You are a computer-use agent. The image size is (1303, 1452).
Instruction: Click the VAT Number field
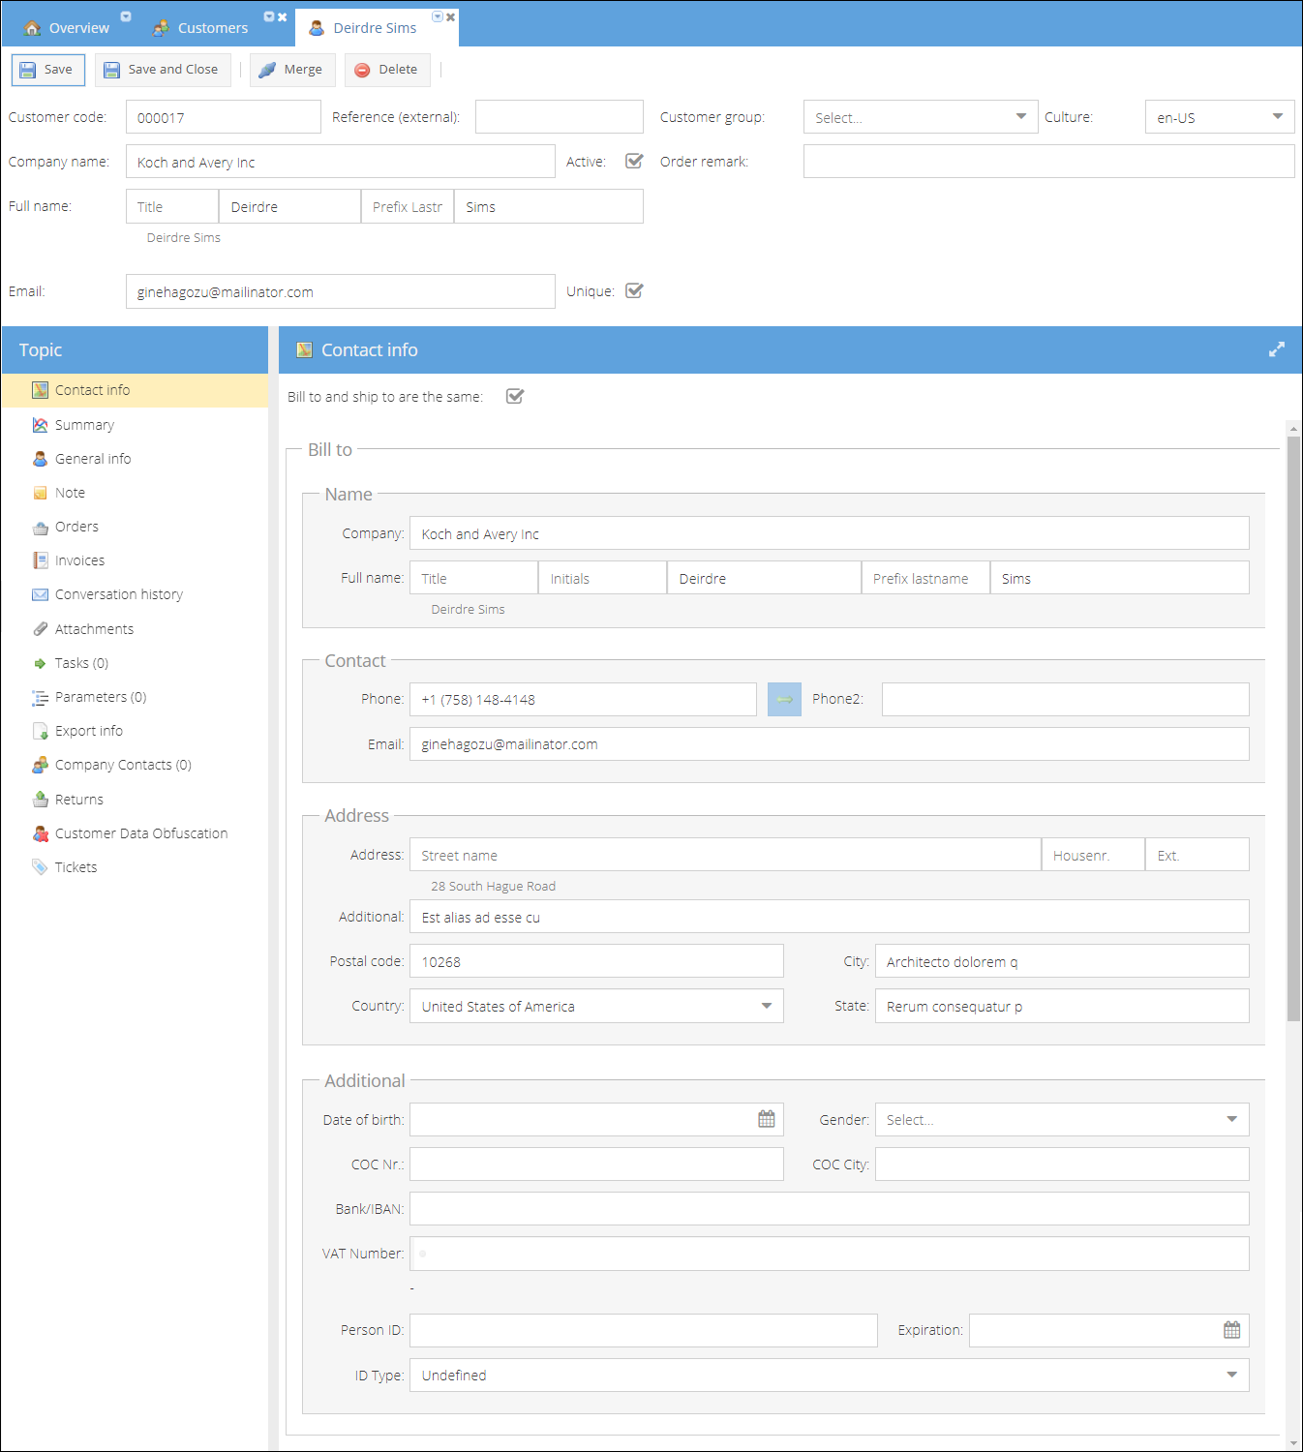coord(829,1253)
